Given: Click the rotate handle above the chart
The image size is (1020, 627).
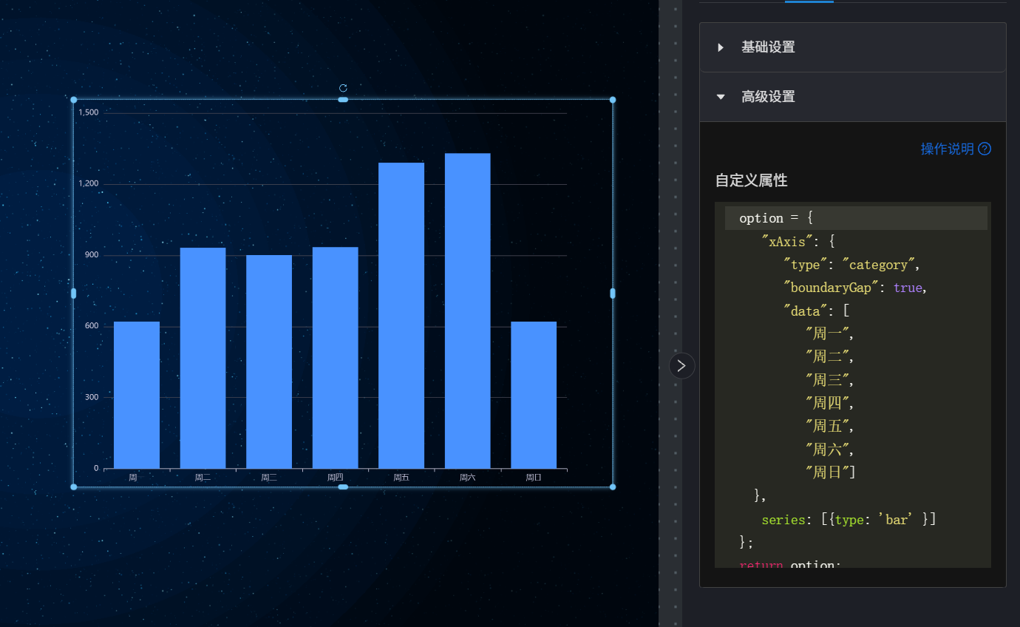Looking at the screenshot, I should click(343, 88).
